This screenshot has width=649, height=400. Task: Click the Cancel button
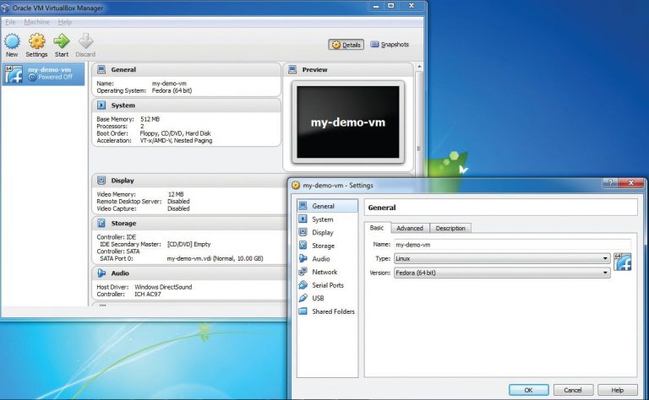tap(573, 390)
